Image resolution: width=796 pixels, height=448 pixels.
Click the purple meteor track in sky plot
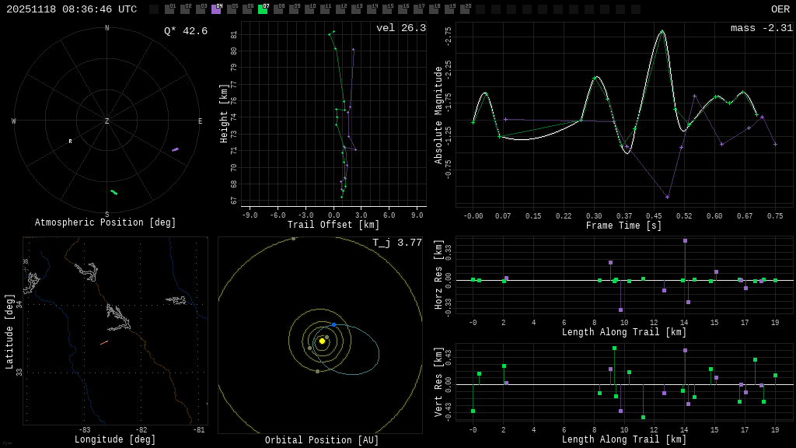tap(175, 149)
